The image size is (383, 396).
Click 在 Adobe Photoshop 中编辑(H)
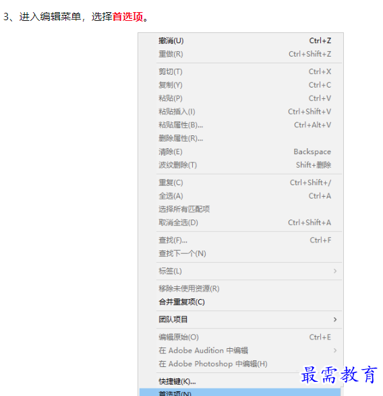240,364
